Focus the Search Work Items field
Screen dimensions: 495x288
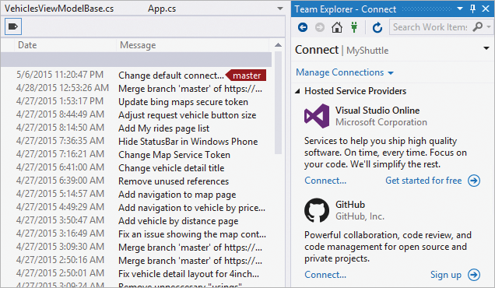[x=430, y=27]
